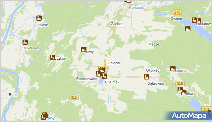Screen dimensions: 212x122
Task: Click the Dąbrowno village label
Action: click(x=156, y=83)
